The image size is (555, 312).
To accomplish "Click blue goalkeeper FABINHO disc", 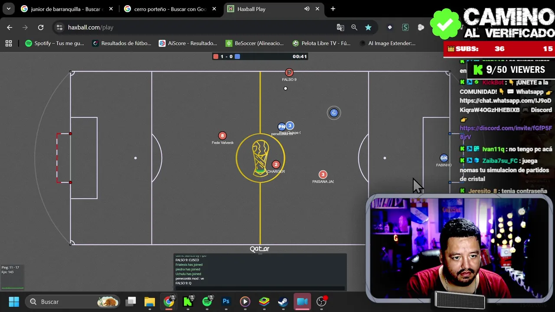I will pyautogui.click(x=444, y=158).
